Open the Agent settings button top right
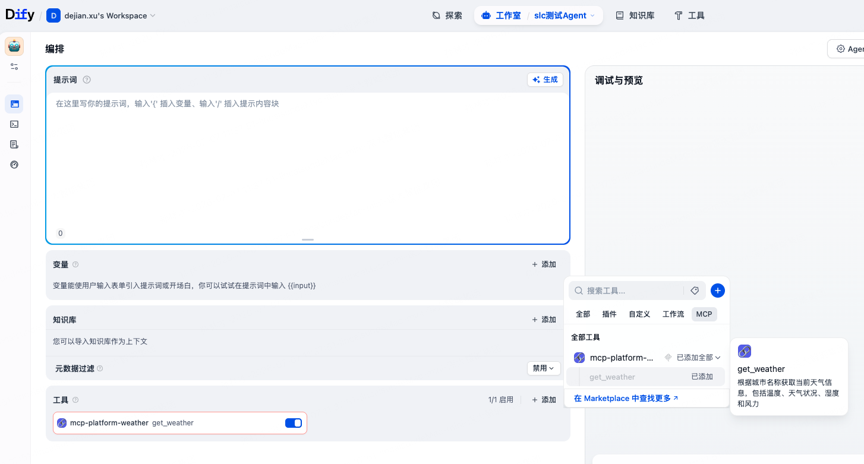 tap(846, 49)
